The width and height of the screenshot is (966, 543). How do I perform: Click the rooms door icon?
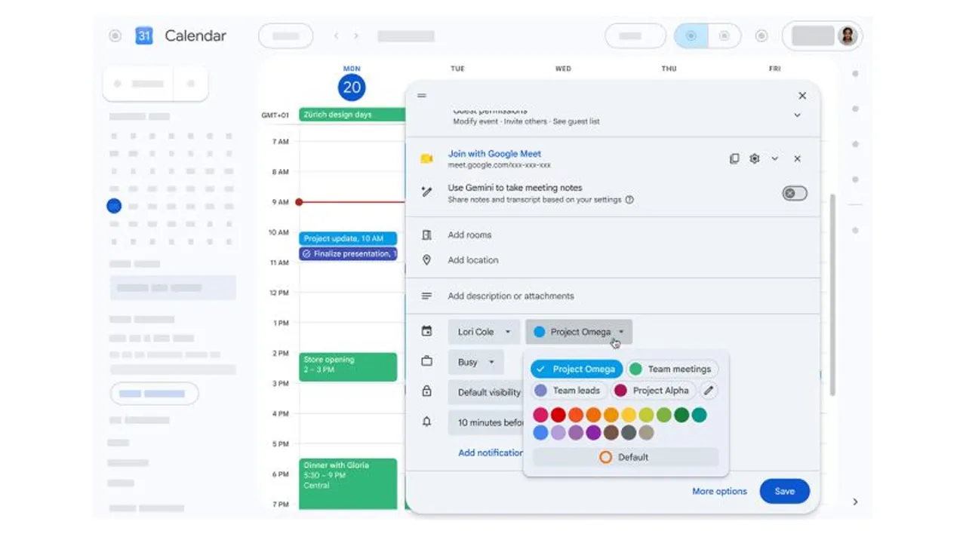(426, 235)
